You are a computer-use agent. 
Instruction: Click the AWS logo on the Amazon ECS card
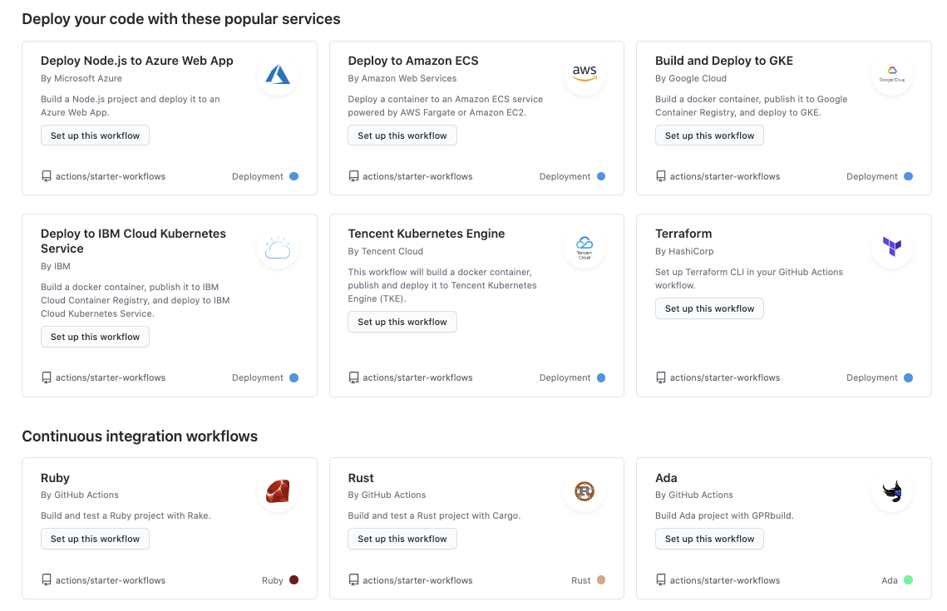pyautogui.click(x=584, y=74)
